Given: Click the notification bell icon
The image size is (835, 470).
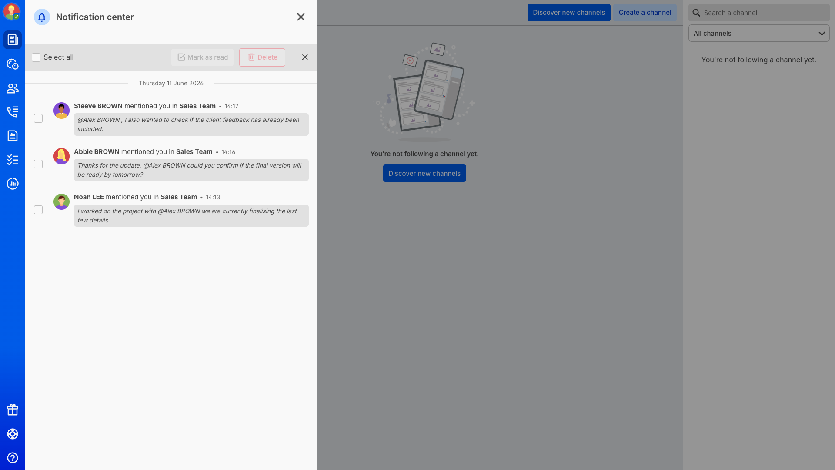Looking at the screenshot, I should [42, 17].
